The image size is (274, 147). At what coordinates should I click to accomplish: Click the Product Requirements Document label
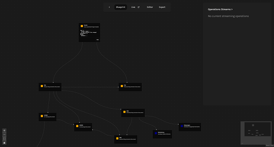(x=52, y=87)
